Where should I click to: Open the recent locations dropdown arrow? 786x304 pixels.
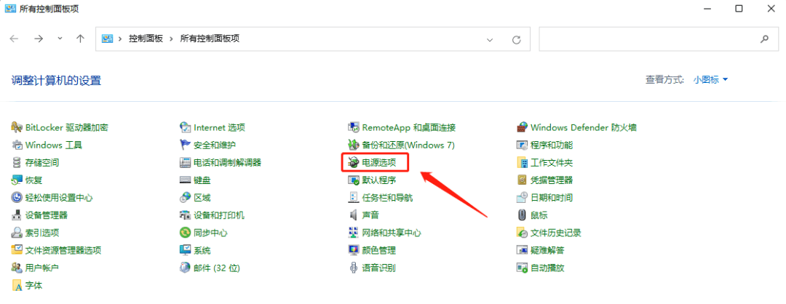(60, 39)
